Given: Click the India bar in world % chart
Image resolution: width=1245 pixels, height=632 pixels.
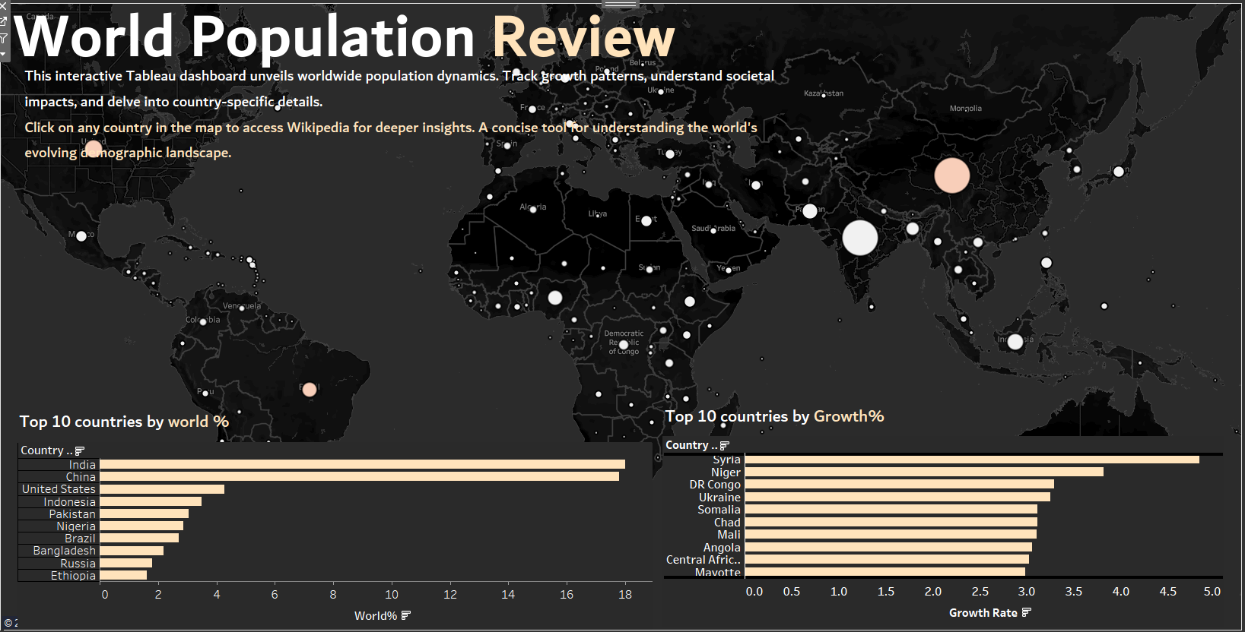Looking at the screenshot, I should 362,464.
